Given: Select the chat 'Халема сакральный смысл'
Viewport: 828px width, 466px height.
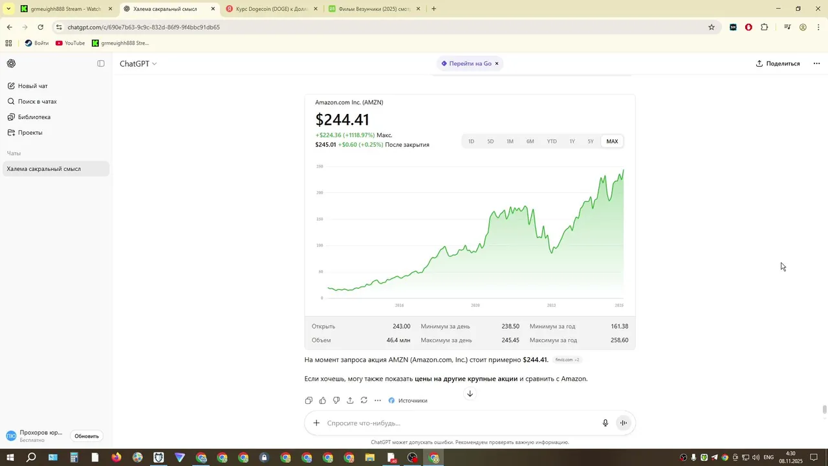Looking at the screenshot, I should (x=56, y=169).
